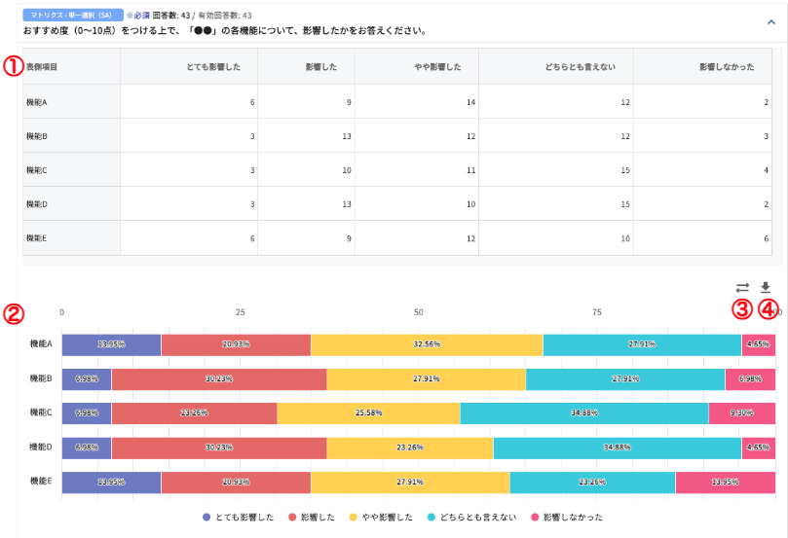Click the 表側項目 header cell

pyautogui.click(x=71, y=67)
